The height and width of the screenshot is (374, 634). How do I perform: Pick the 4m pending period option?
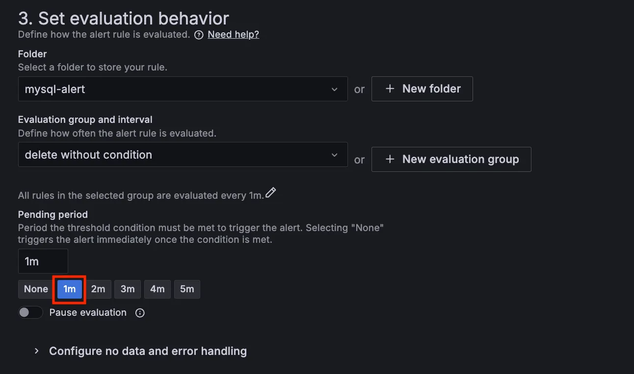click(157, 289)
